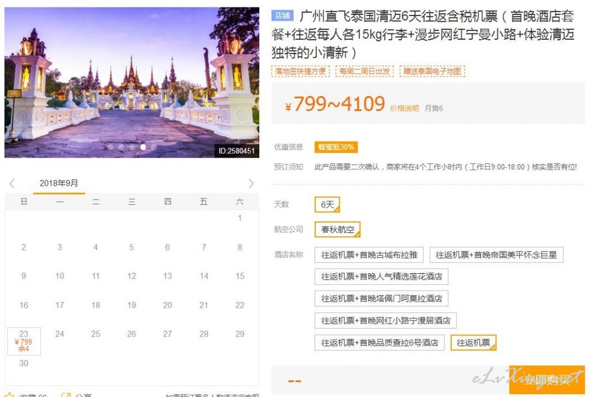
Task: Click calendar date 16
Action: click(24, 305)
